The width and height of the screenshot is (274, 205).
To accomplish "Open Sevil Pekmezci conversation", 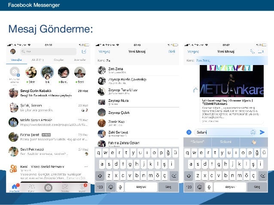I will [x=48, y=152].
